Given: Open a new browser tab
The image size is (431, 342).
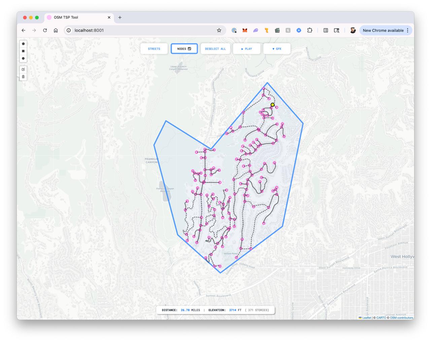Looking at the screenshot, I should coord(120,18).
